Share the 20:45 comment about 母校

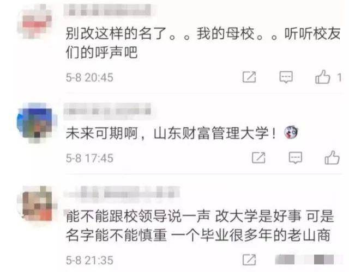249,77
